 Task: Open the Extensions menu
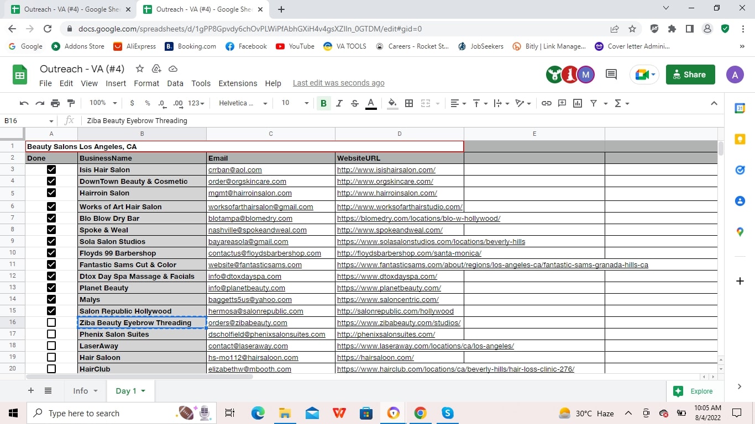[x=238, y=83]
